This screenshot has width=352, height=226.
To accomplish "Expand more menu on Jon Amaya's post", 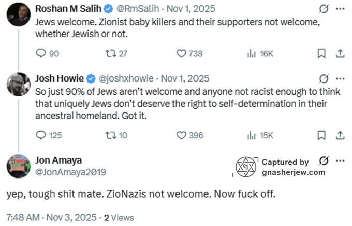I will [340, 160].
